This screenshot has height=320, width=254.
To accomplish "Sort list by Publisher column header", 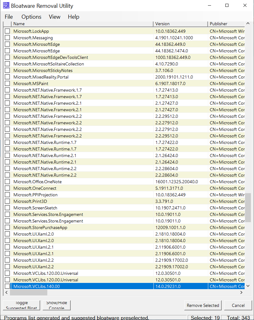I will (226, 24).
